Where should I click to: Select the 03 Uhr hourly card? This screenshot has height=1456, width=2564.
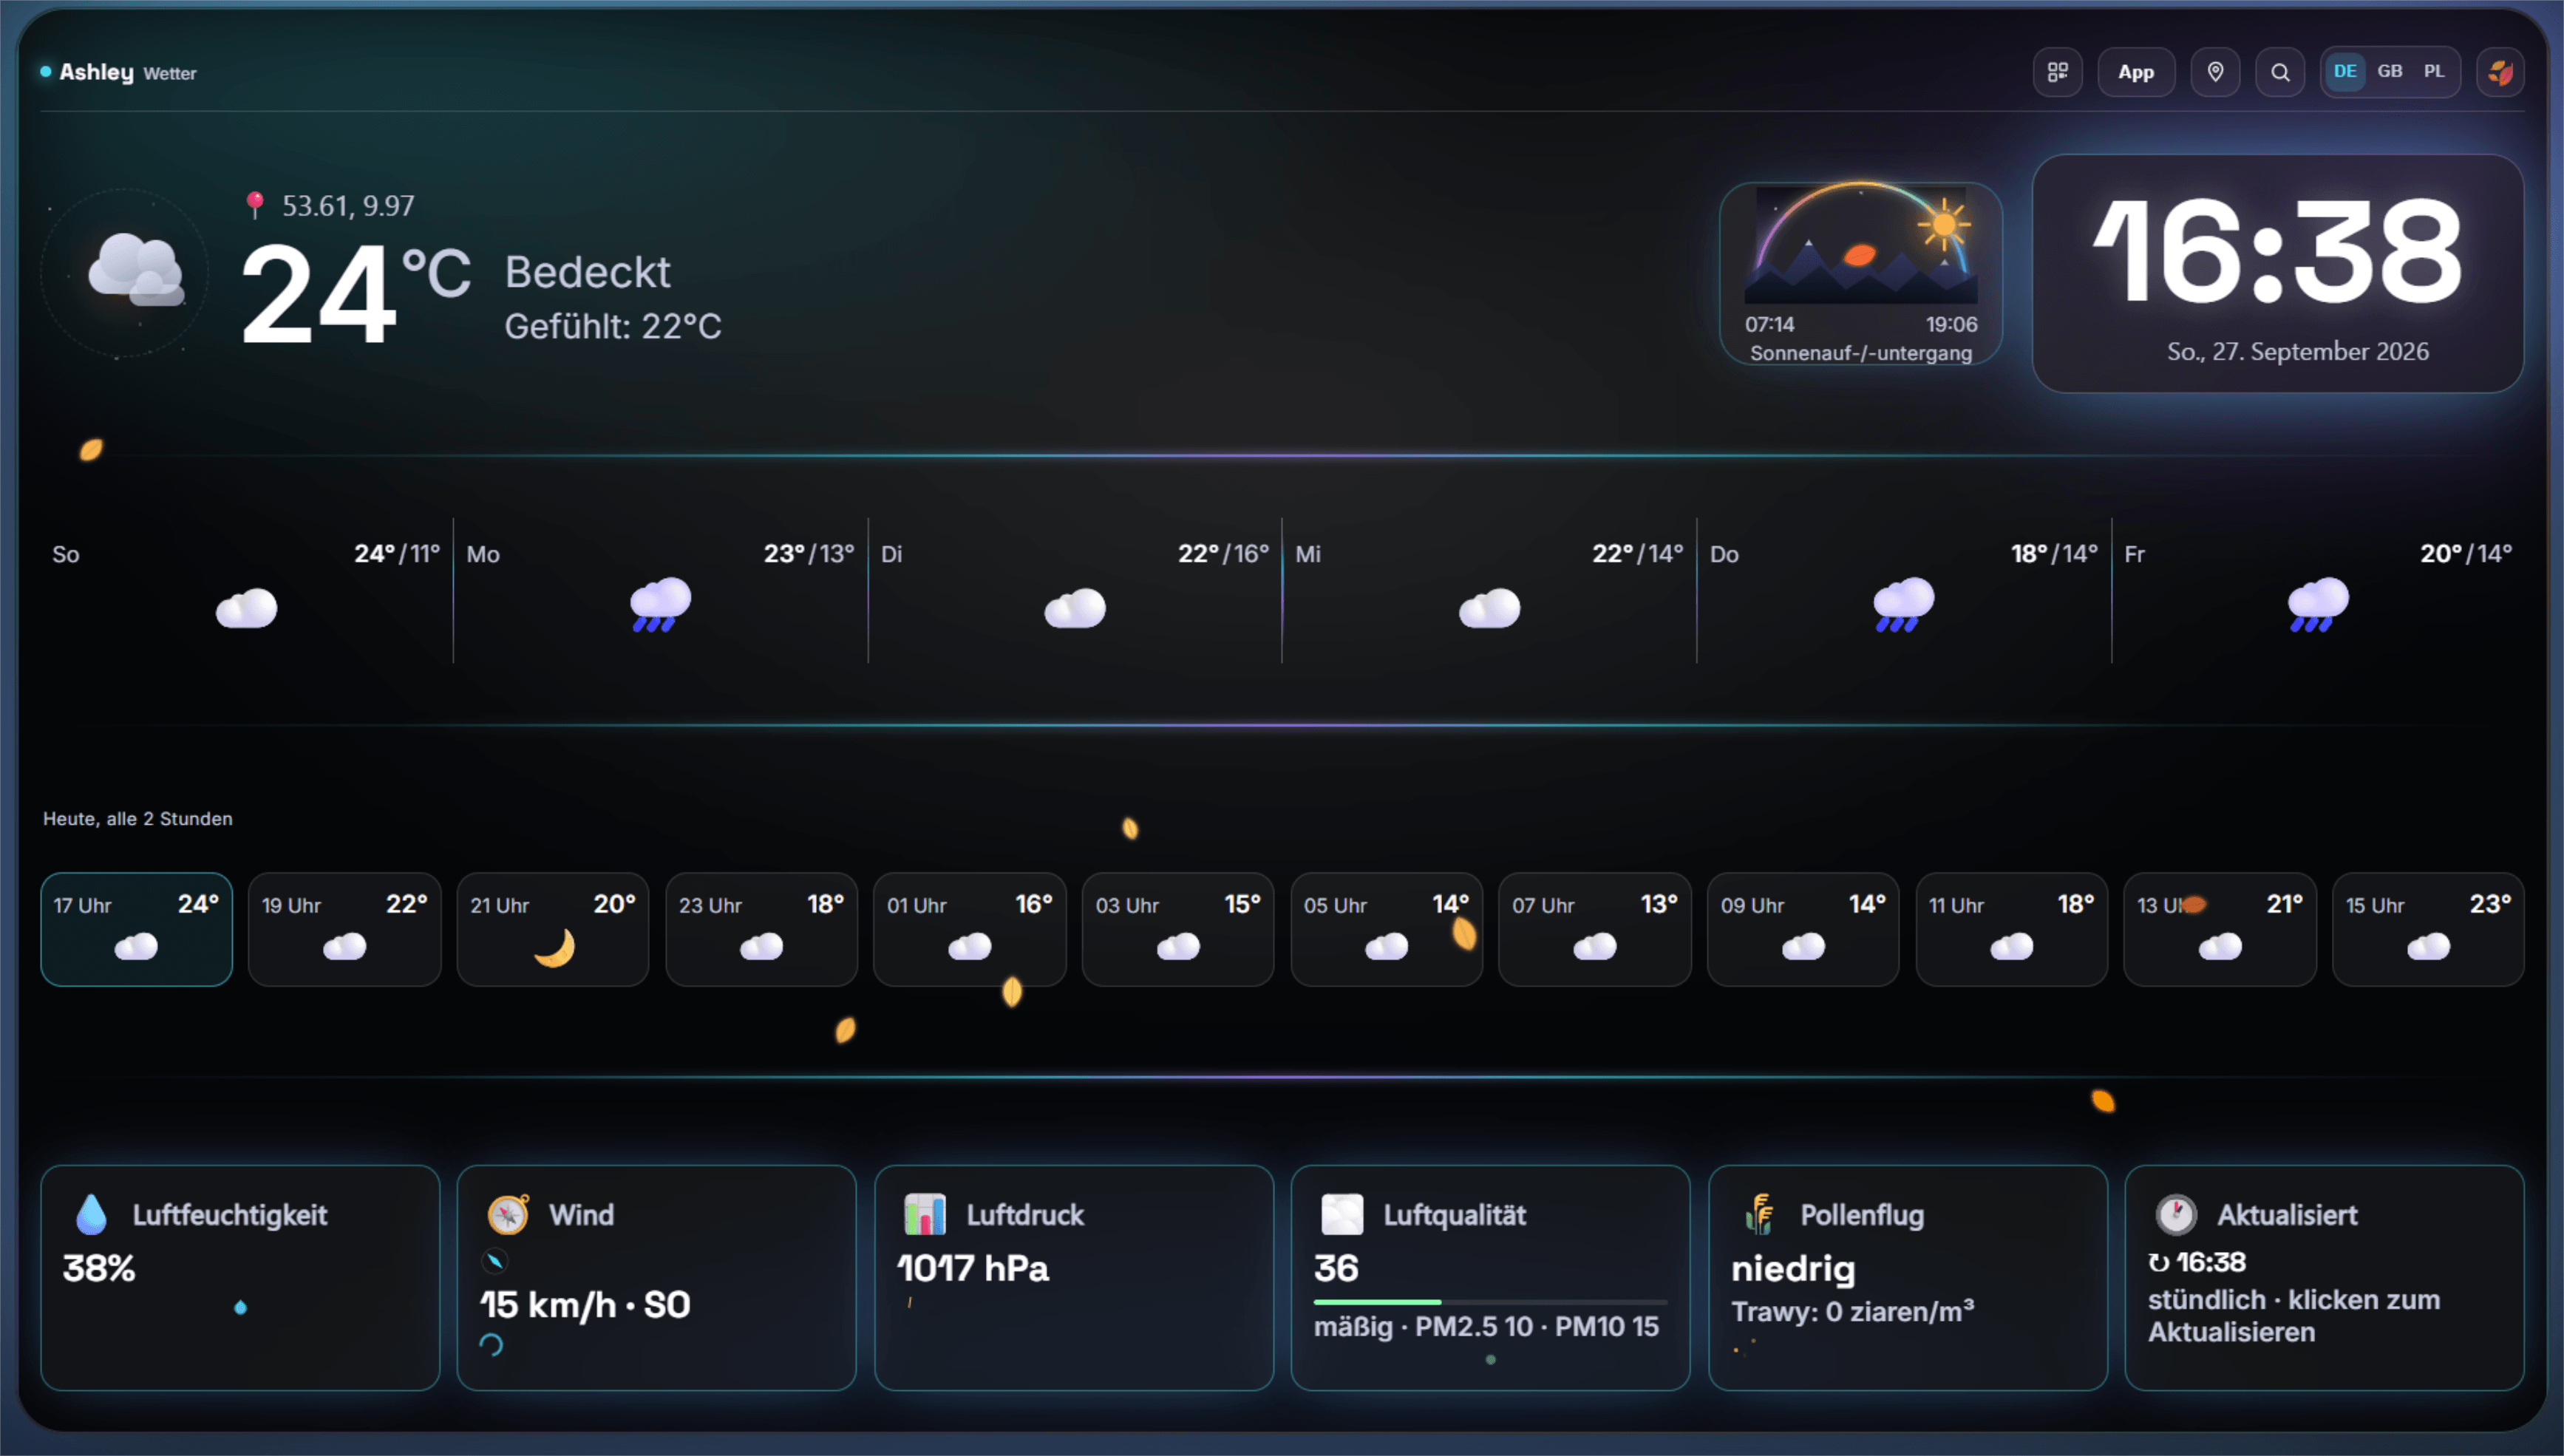pos(1178,929)
